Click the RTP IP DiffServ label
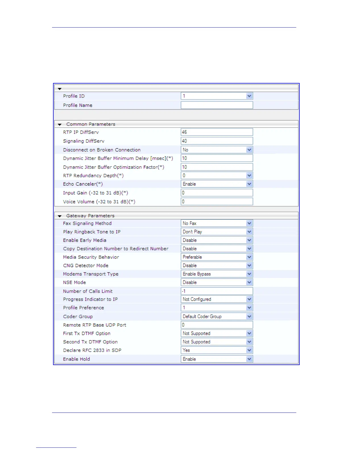This screenshot has width=348, height=450. [81, 132]
